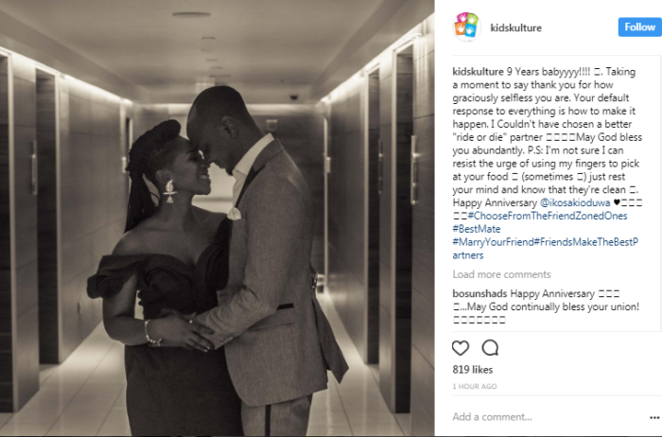Click the 1 HOUR AGO timestamp

475,386
